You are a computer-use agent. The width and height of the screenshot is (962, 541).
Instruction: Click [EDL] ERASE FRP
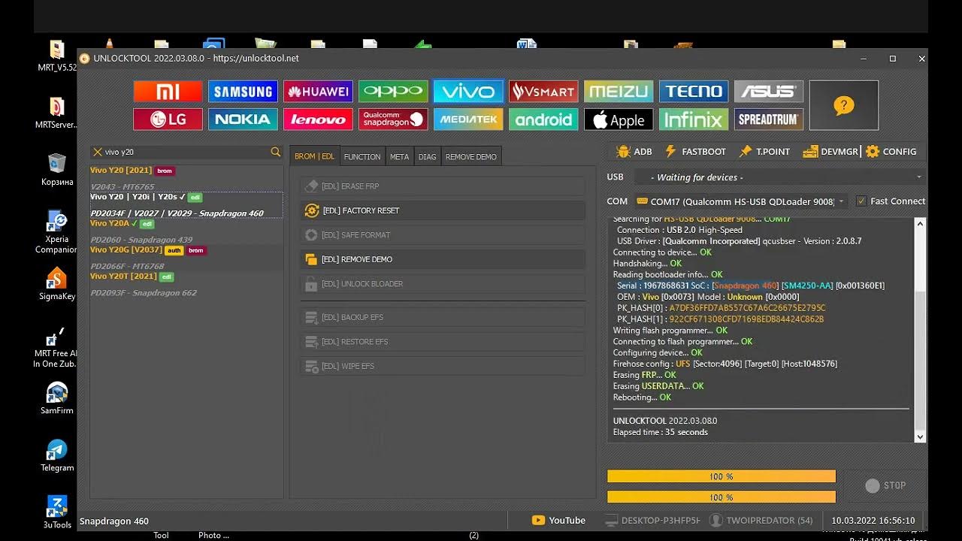(442, 186)
